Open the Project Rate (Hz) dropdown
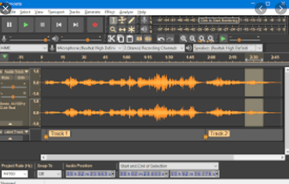 tap(15, 174)
